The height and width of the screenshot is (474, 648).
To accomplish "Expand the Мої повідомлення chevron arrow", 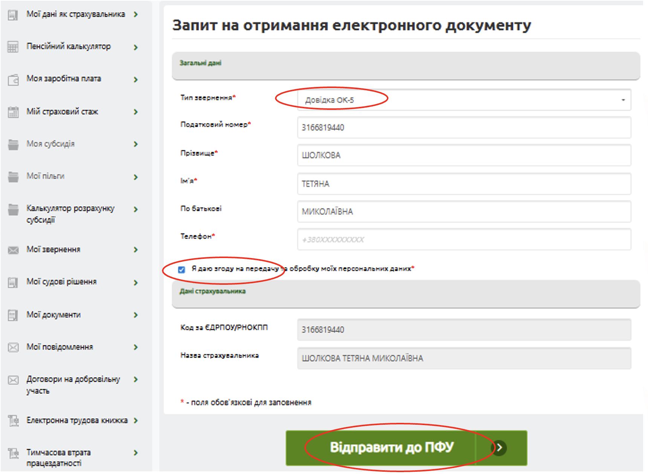I will [x=136, y=347].
